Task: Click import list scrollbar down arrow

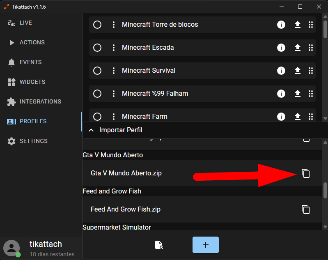Action: pos(325,227)
